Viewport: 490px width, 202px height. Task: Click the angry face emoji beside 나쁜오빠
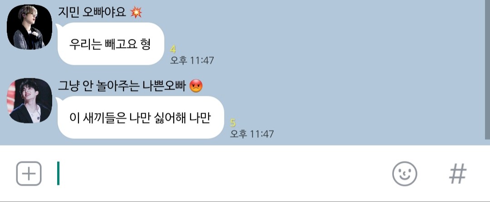coord(196,86)
